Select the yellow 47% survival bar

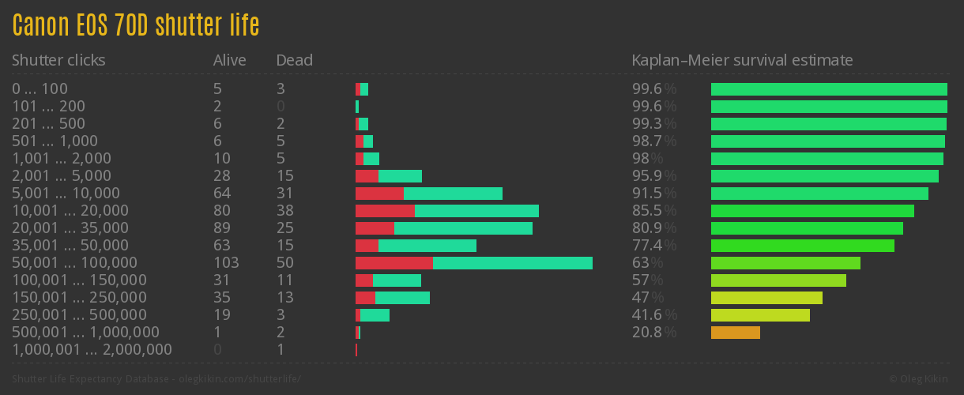[766, 298]
